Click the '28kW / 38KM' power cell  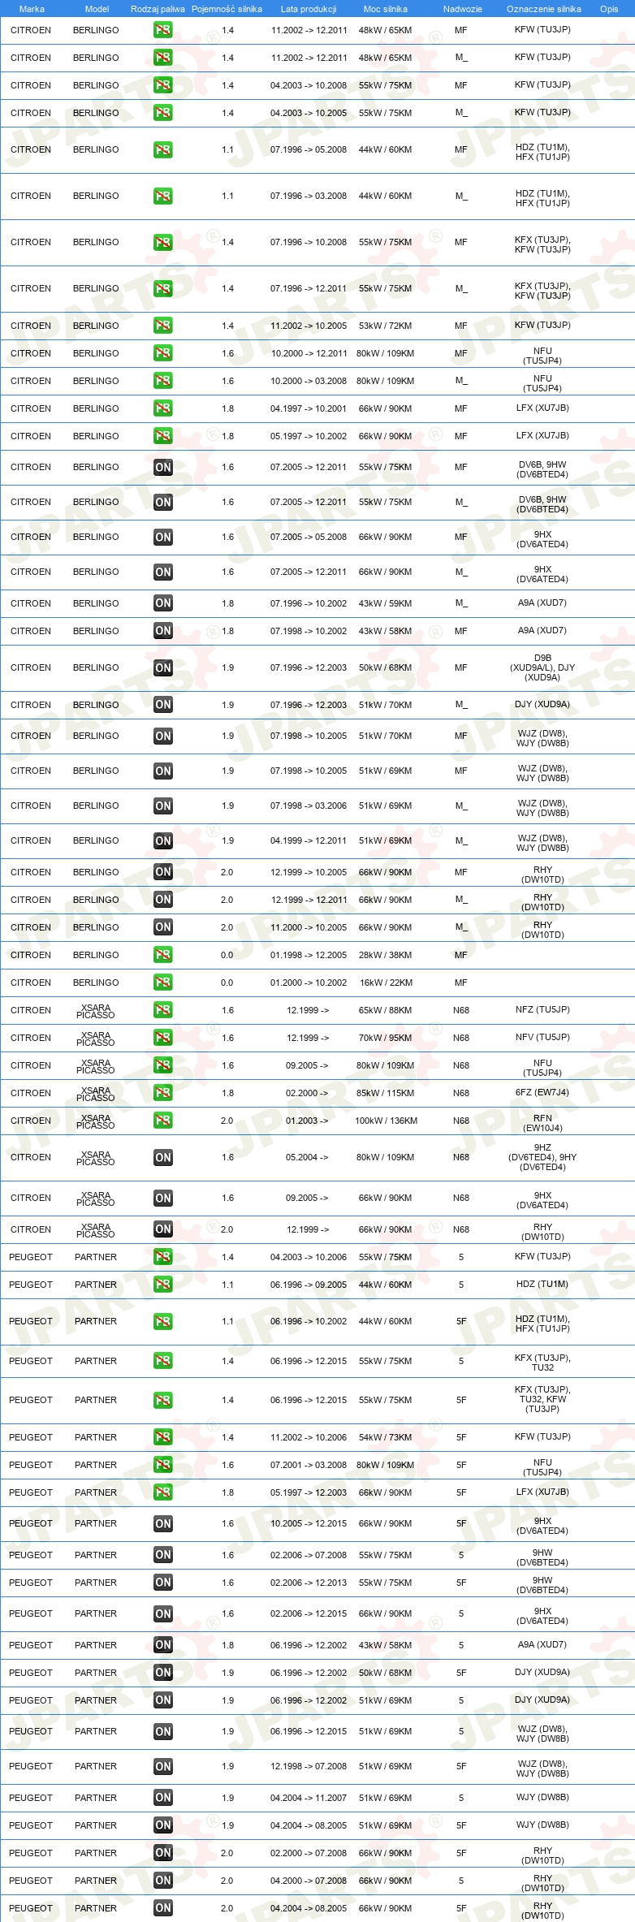click(386, 955)
